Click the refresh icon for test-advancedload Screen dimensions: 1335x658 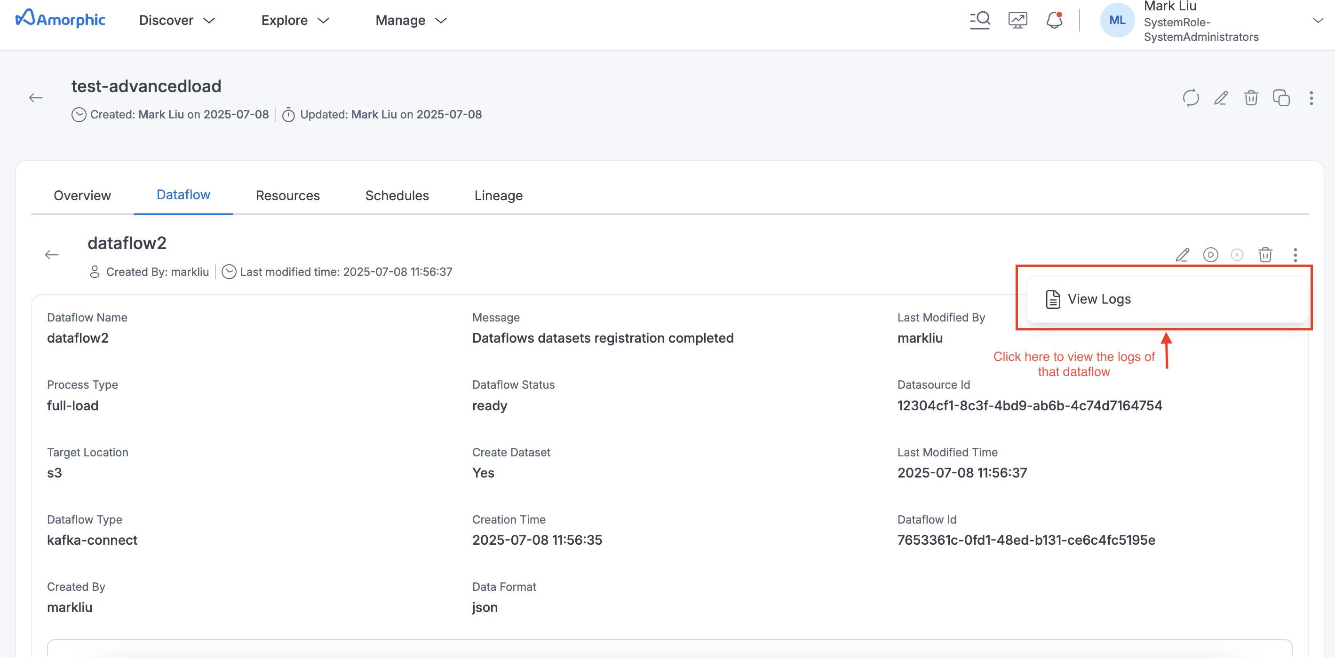(x=1191, y=98)
